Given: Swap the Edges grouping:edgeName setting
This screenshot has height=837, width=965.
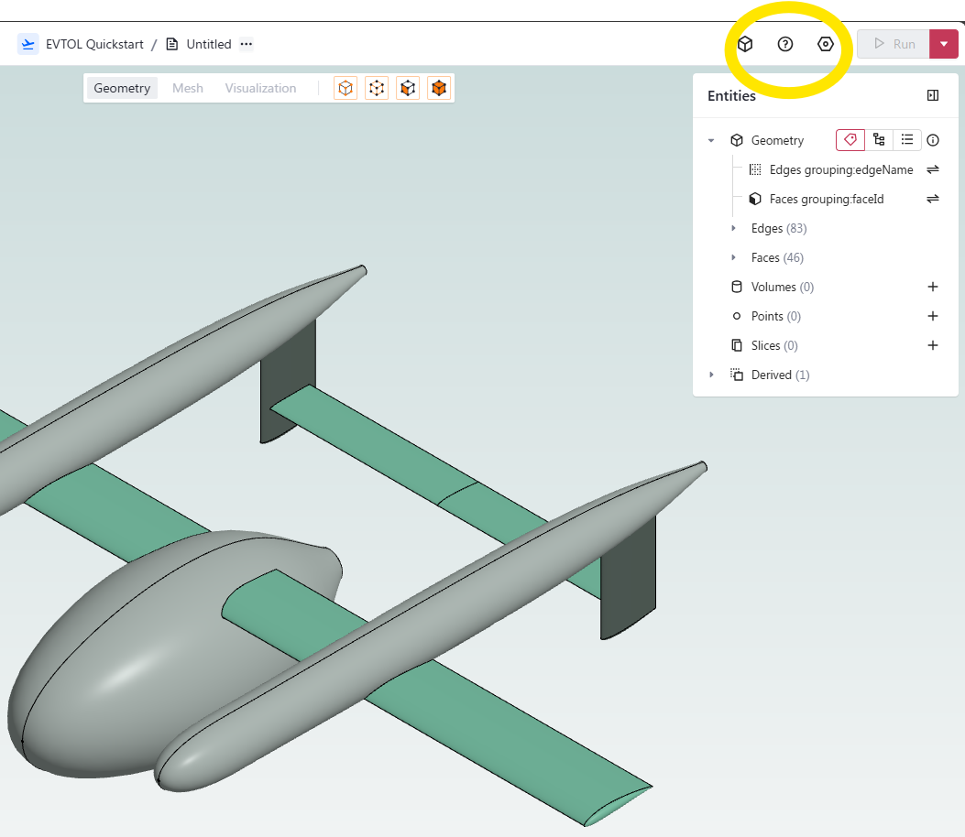Looking at the screenshot, I should pyautogui.click(x=933, y=169).
